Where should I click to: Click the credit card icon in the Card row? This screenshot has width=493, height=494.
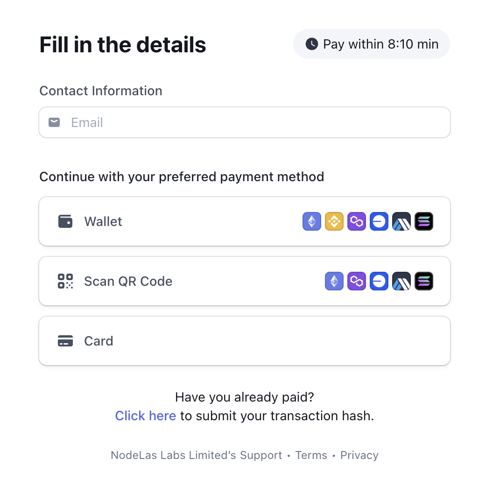(x=65, y=341)
